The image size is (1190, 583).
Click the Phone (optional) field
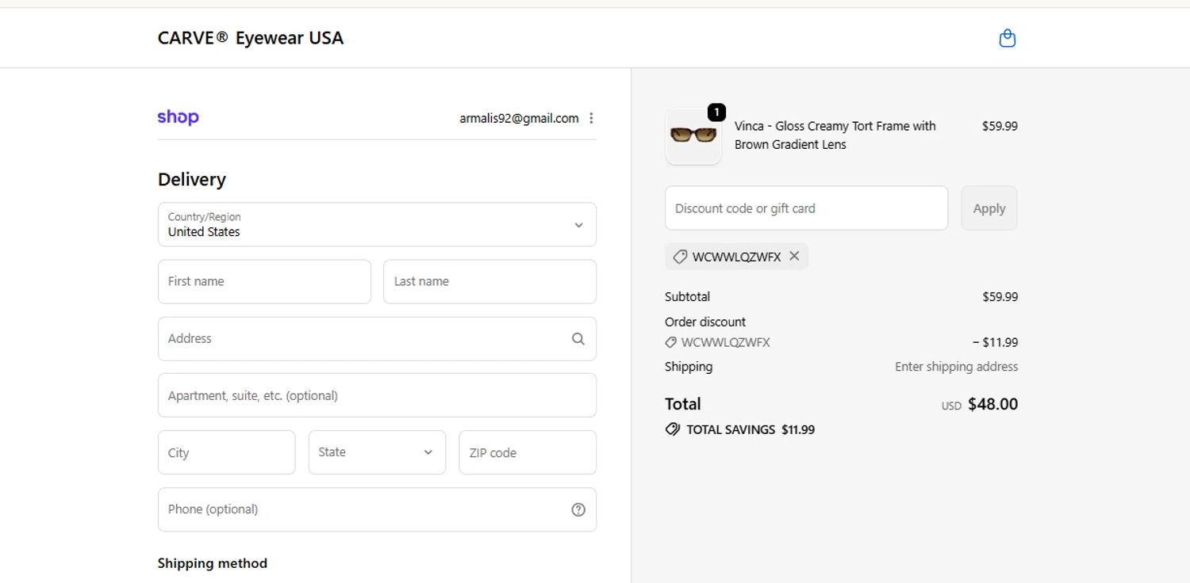point(377,509)
